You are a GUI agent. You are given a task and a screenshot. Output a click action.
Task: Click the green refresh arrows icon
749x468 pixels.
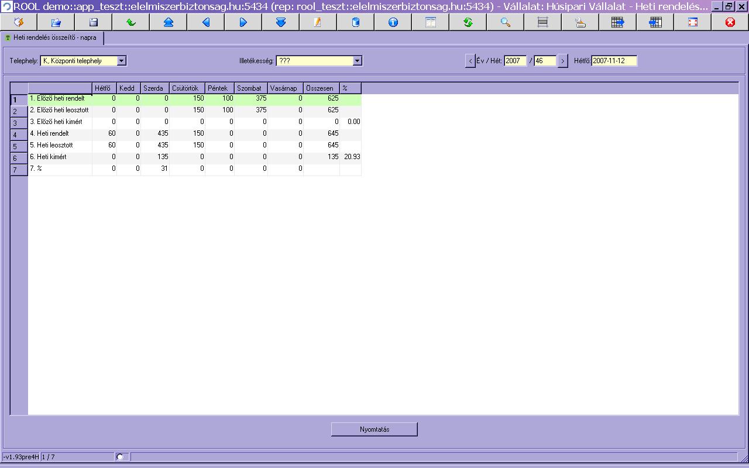(468, 22)
